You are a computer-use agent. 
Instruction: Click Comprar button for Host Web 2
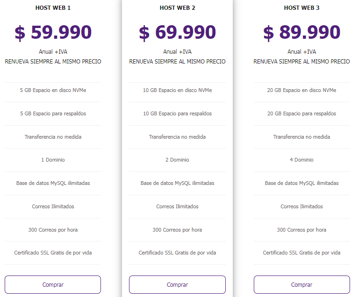click(x=177, y=284)
